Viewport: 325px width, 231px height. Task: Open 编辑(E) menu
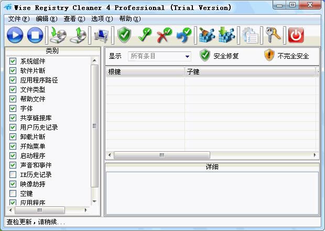point(47,19)
